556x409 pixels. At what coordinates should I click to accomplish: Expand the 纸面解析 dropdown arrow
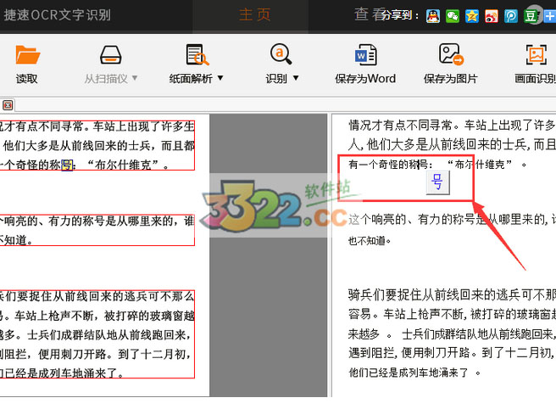click(x=220, y=78)
